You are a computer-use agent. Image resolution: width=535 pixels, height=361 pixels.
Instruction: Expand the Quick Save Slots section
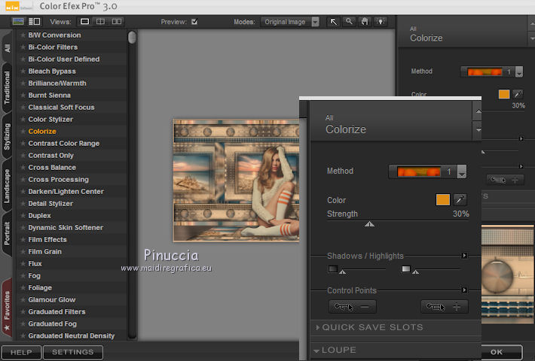pos(368,327)
